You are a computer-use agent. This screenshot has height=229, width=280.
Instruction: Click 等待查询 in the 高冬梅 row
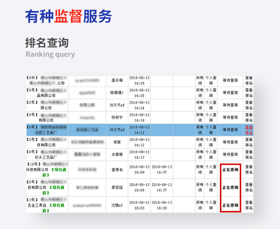[230, 80]
